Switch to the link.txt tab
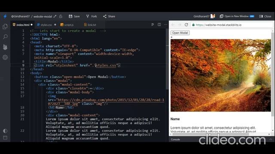The image size is (275, 154). point(90,25)
